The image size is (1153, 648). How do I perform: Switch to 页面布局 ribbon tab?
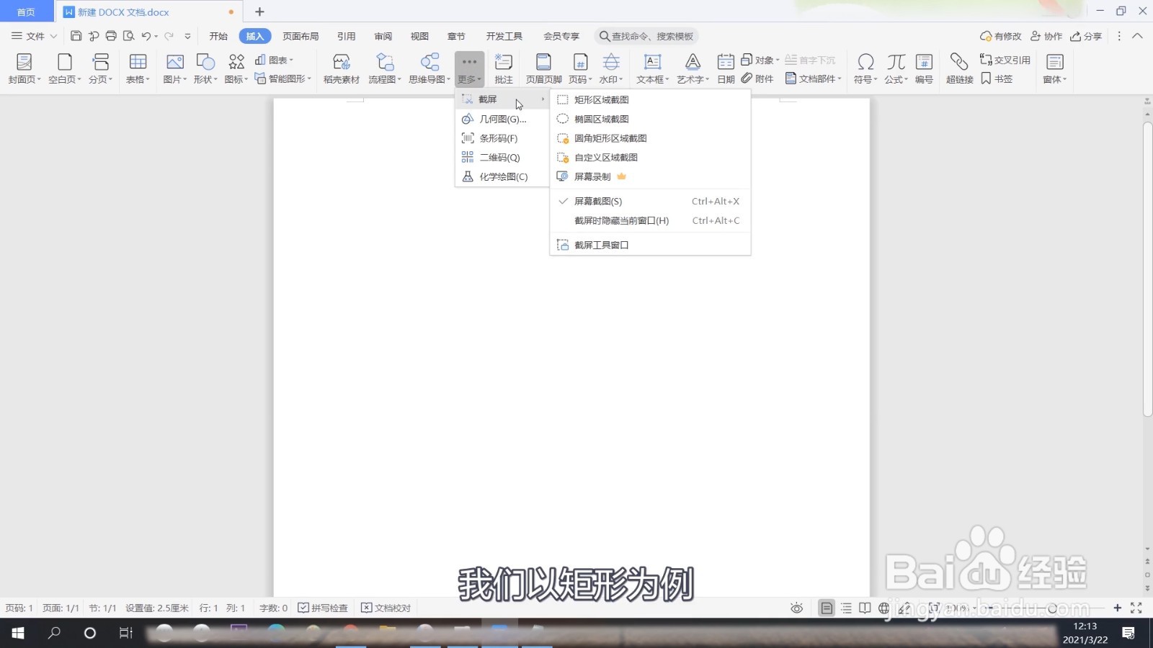coord(301,36)
